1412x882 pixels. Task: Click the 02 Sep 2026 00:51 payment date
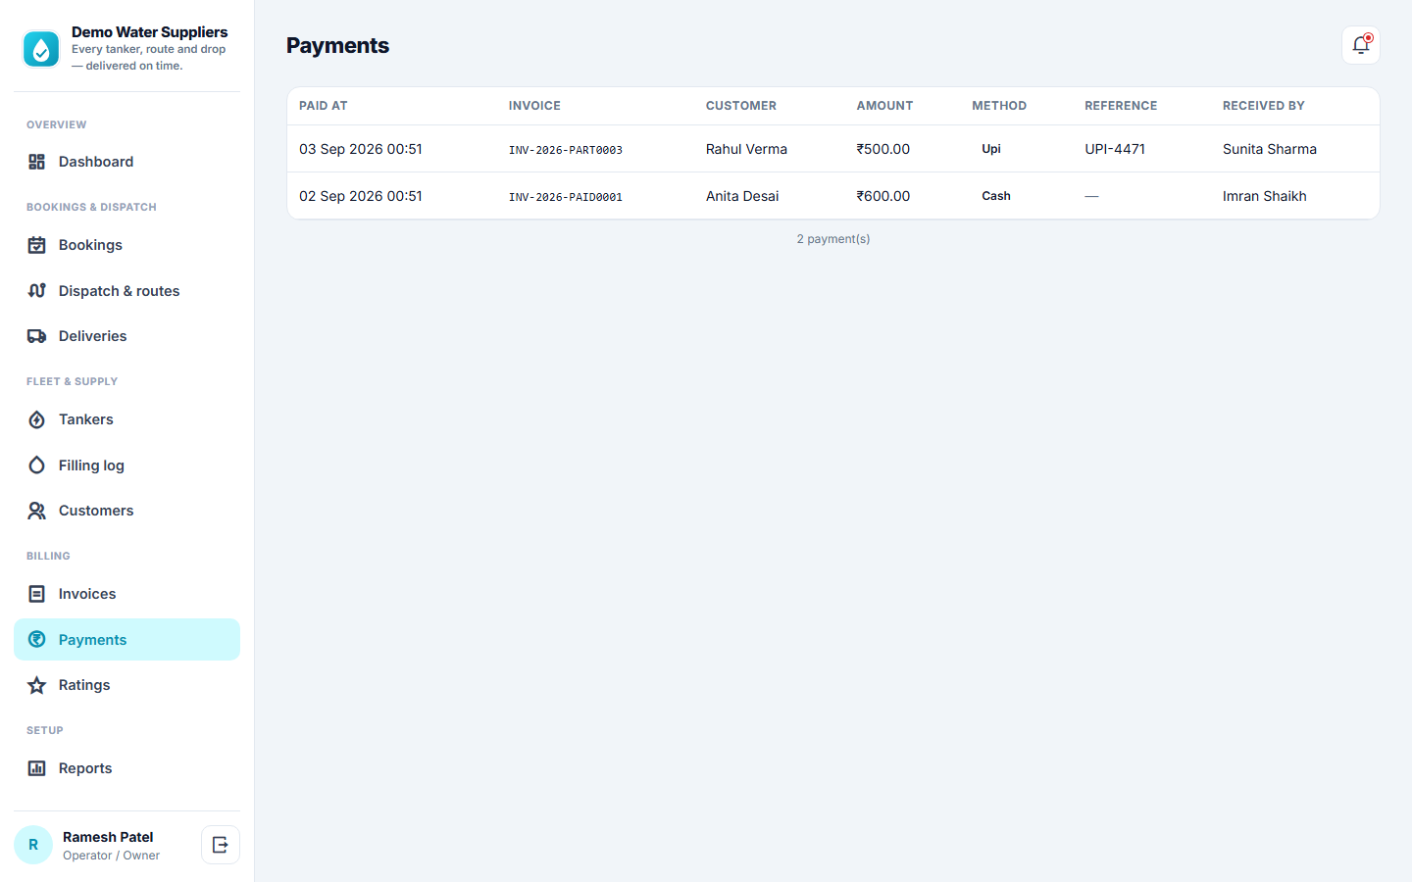pyautogui.click(x=361, y=196)
